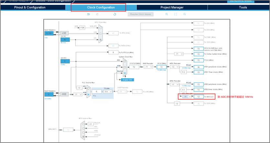270x143 pixels.
Task: Click the redo arrow icon
Action: [x=97, y=14]
